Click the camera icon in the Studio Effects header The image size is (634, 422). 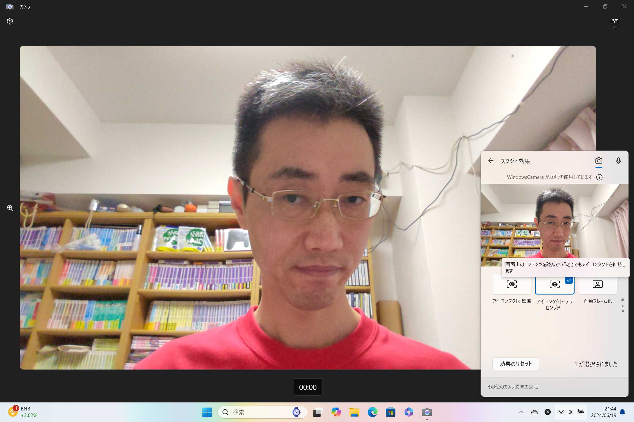pyautogui.click(x=599, y=160)
